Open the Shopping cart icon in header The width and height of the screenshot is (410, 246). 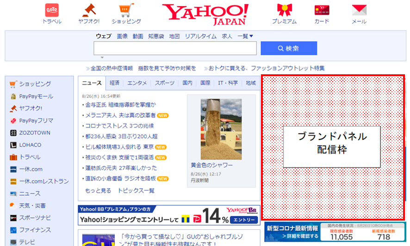click(126, 10)
